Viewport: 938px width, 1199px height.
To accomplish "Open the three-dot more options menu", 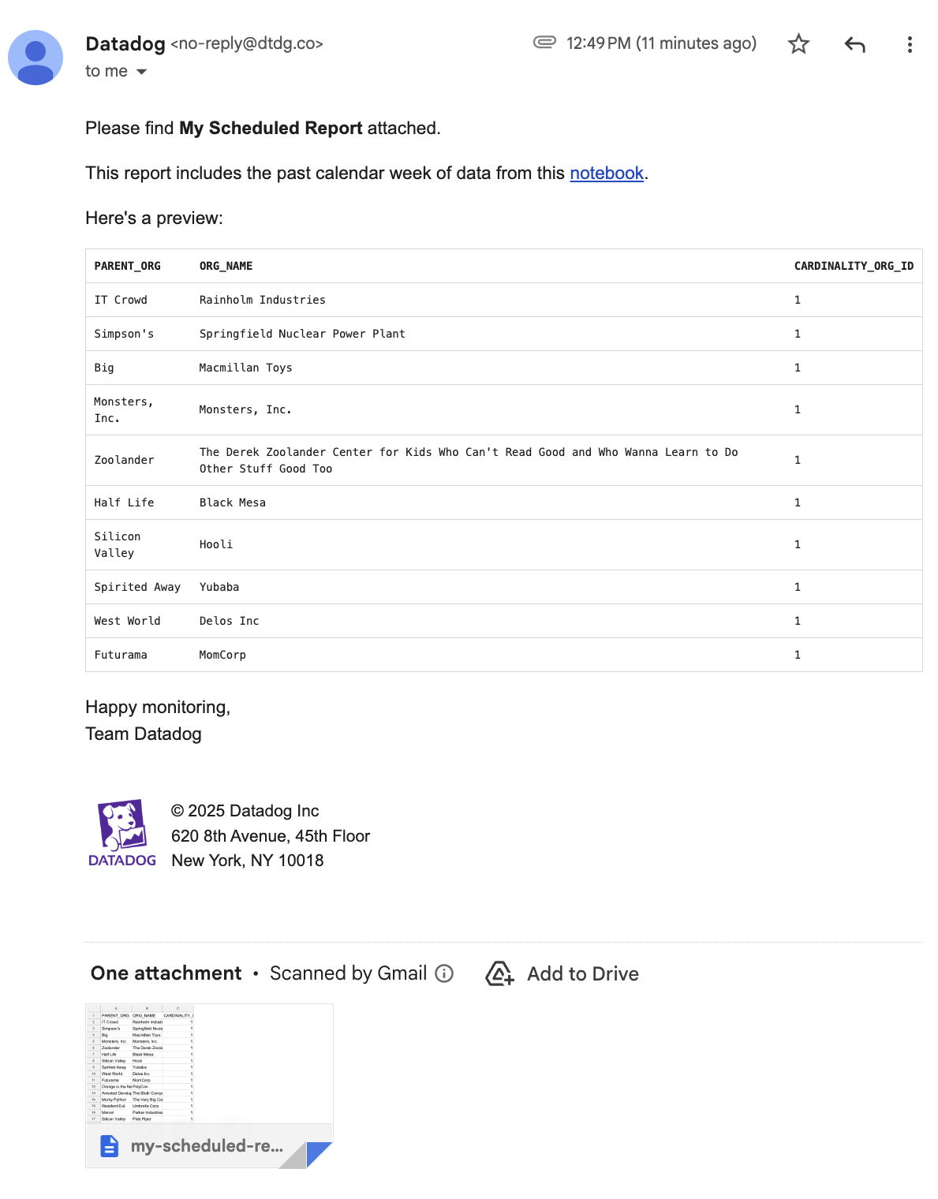I will [x=910, y=44].
